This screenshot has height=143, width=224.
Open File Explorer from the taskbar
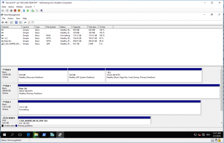(x=36, y=135)
